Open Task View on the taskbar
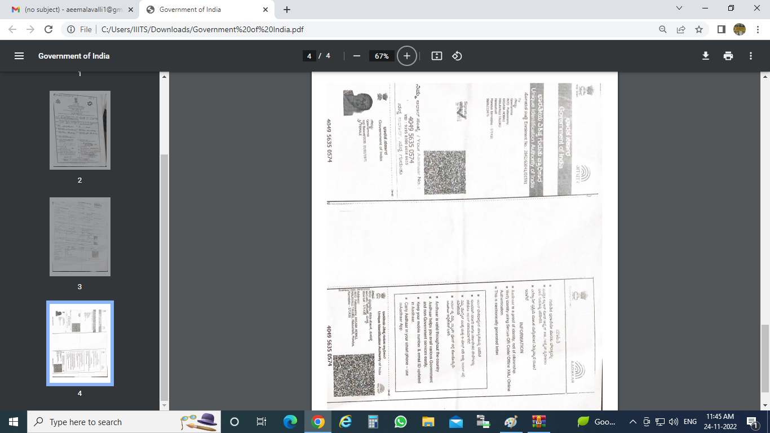Viewport: 770px width, 433px height. click(x=262, y=422)
